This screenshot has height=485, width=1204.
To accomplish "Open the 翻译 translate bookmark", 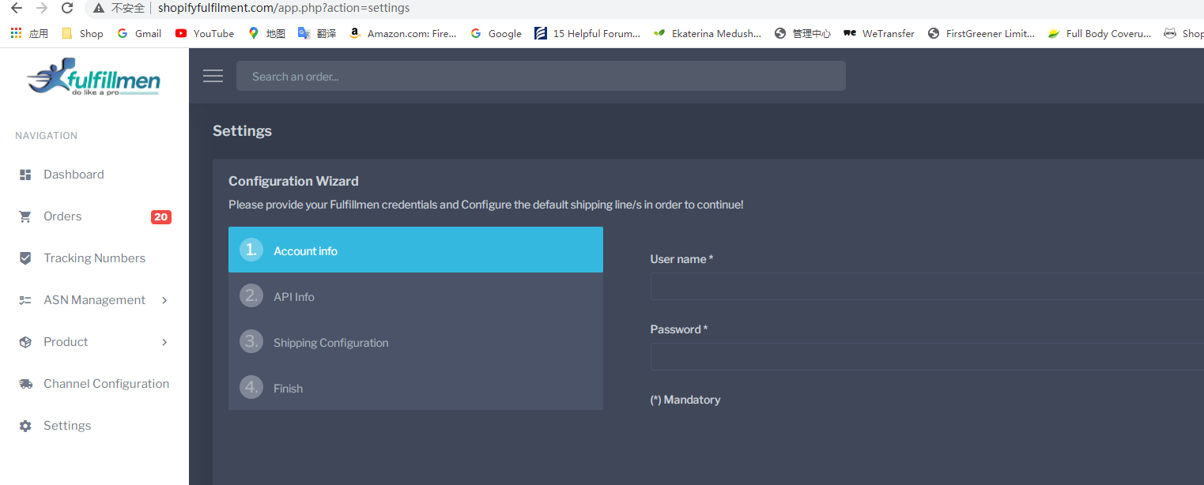I will tap(317, 33).
